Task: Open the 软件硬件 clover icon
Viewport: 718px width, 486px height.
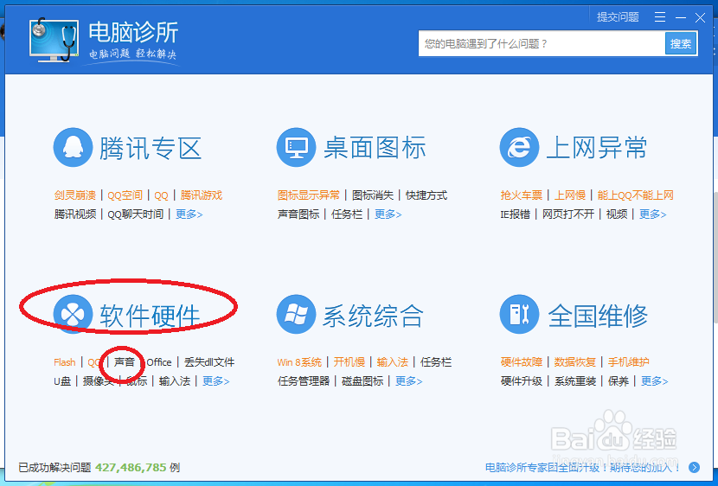Action: 73,314
